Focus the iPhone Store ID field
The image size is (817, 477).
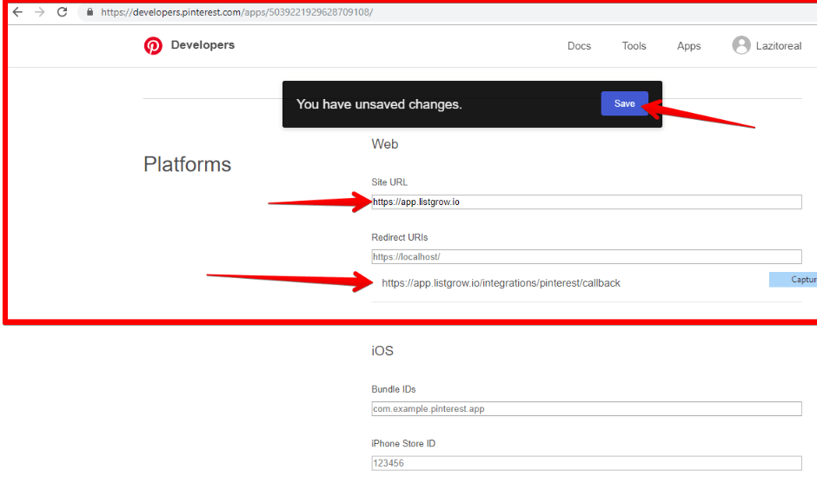click(x=586, y=463)
